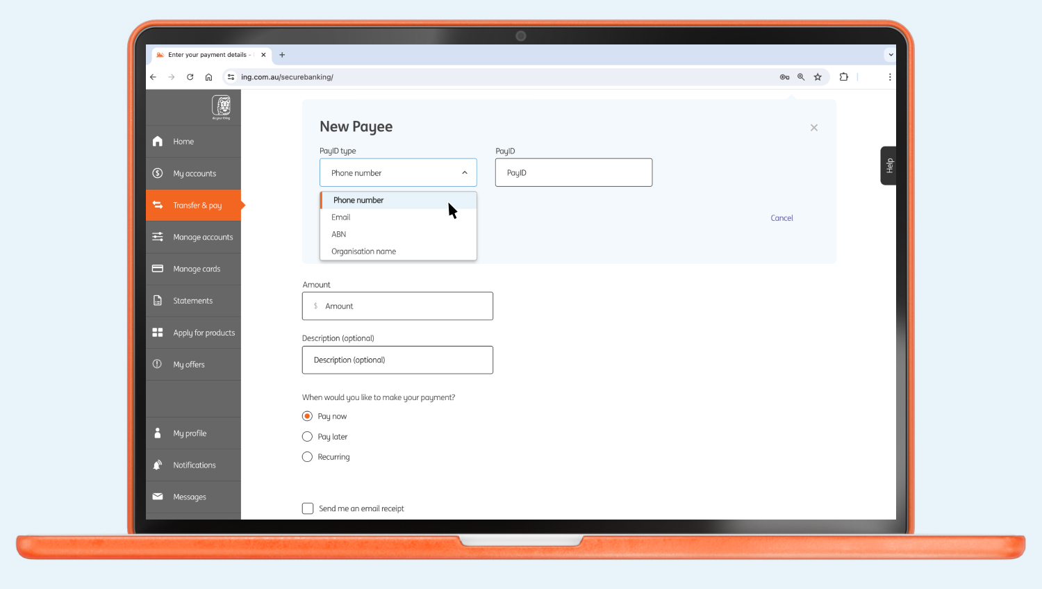
Task: Open the Help panel on the right
Action: point(888,165)
